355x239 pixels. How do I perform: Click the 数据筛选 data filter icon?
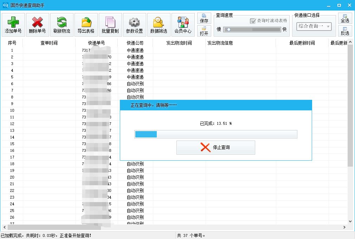[159, 24]
